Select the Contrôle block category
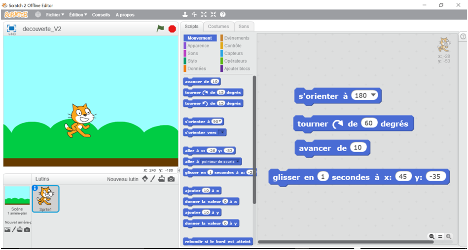Viewport: 468px width, 250px height. 232,46
